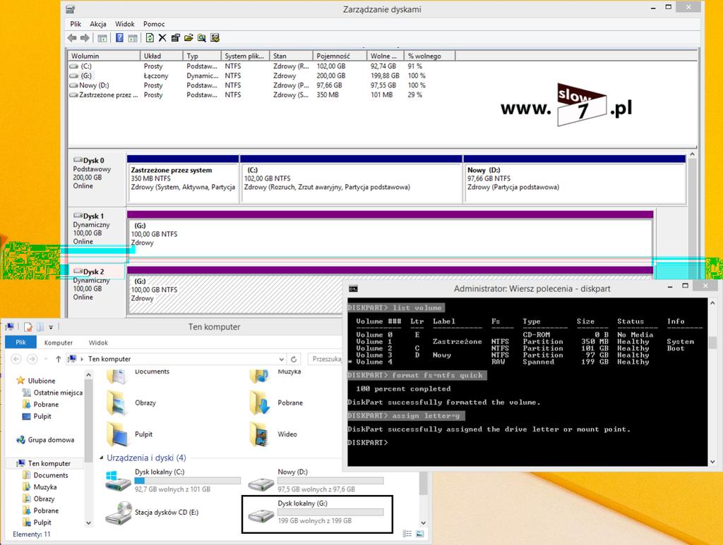The image size is (723, 545).
Task: Collapse the Urządzenia i dyski group
Action: (102, 458)
